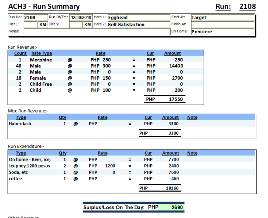Click the Rate Type column header
Image resolution: width=268 pixels, height=218 pixels.
coord(42,53)
